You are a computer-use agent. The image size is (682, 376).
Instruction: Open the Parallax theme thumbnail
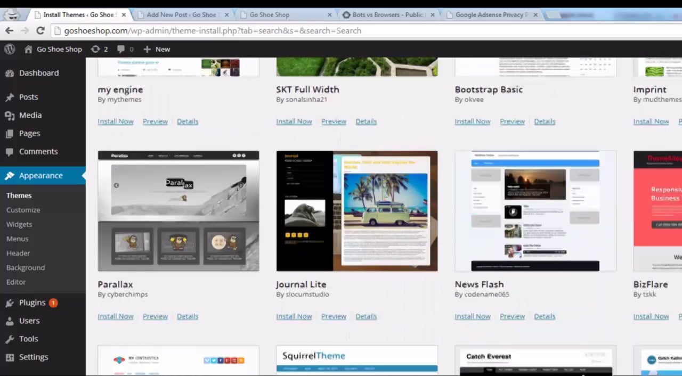(178, 211)
